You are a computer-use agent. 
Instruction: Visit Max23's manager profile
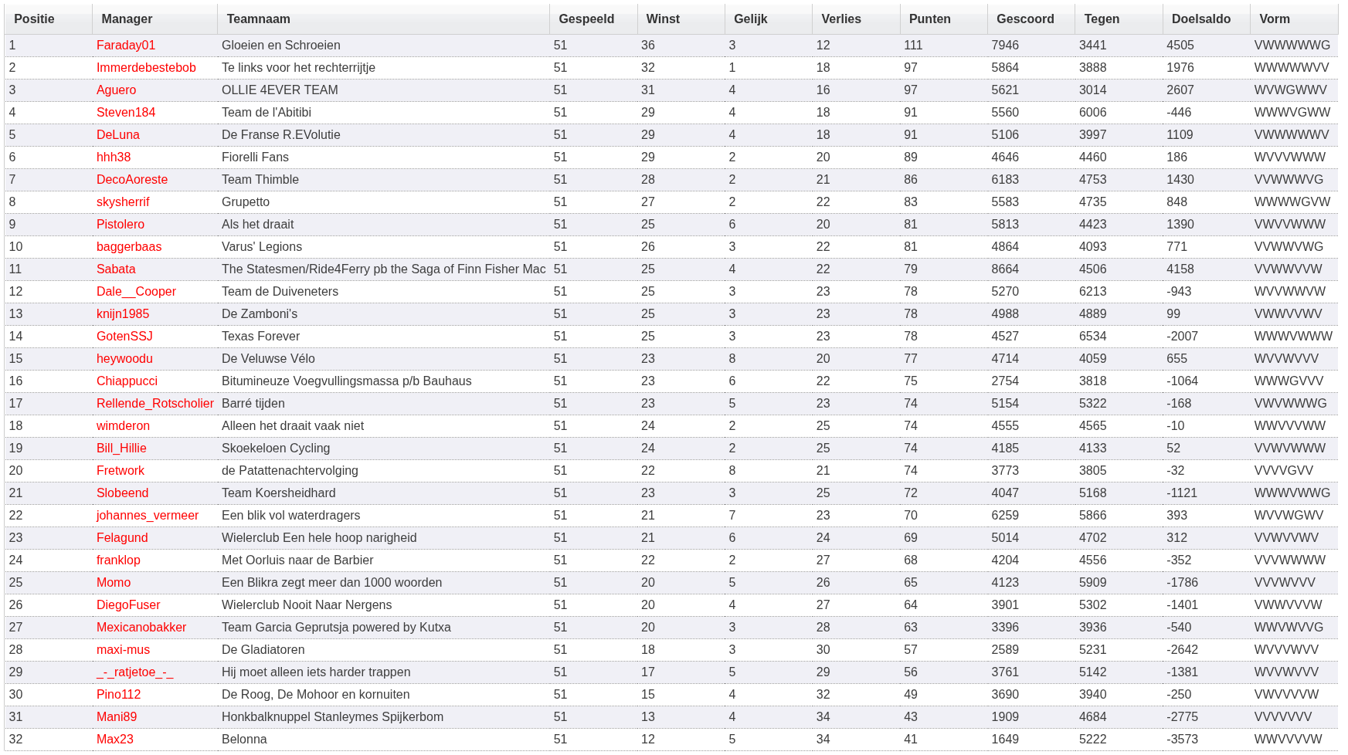(x=115, y=740)
